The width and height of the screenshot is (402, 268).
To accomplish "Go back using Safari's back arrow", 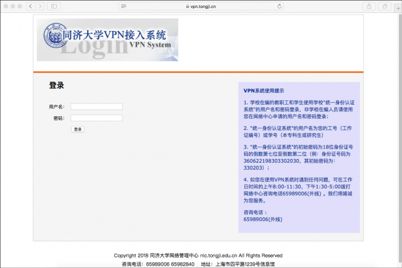I will pyautogui.click(x=31, y=6).
